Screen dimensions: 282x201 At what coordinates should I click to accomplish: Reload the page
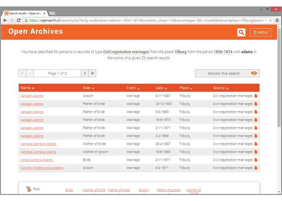(19, 20)
